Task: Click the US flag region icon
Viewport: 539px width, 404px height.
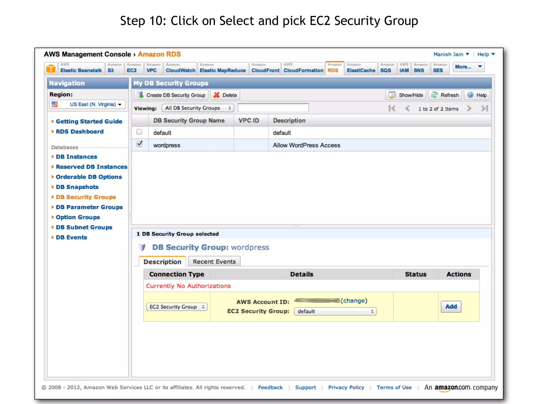Action: click(x=55, y=104)
